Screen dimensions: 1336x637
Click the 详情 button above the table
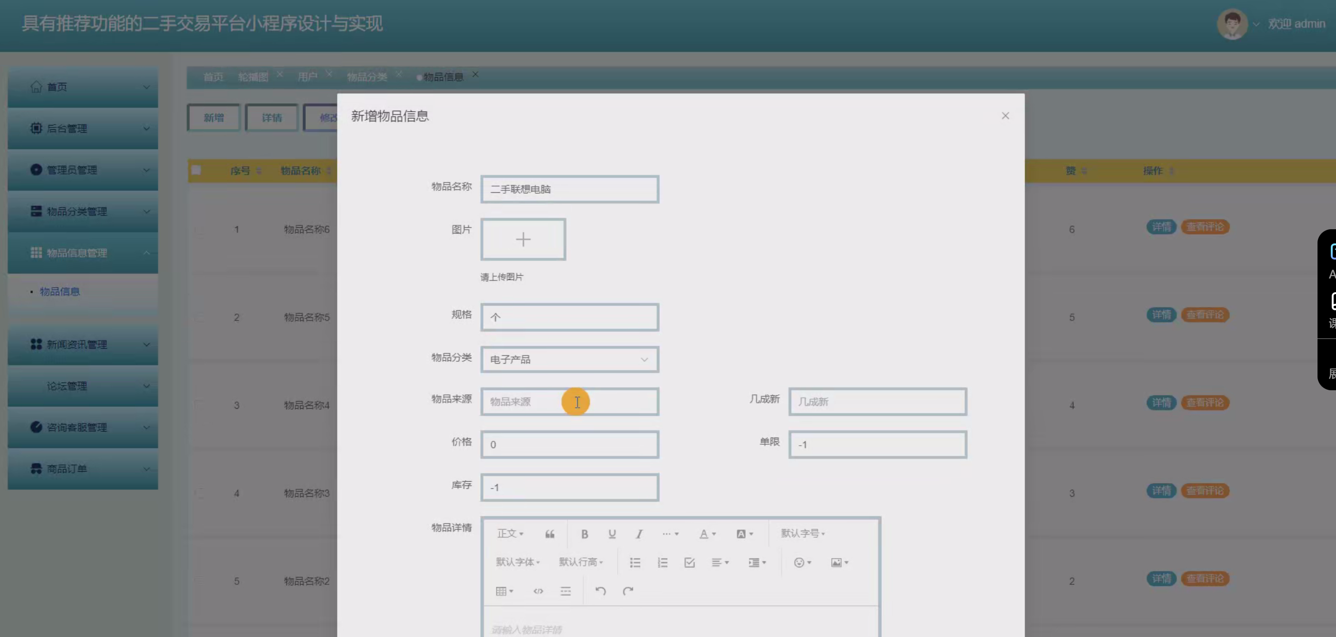272,117
